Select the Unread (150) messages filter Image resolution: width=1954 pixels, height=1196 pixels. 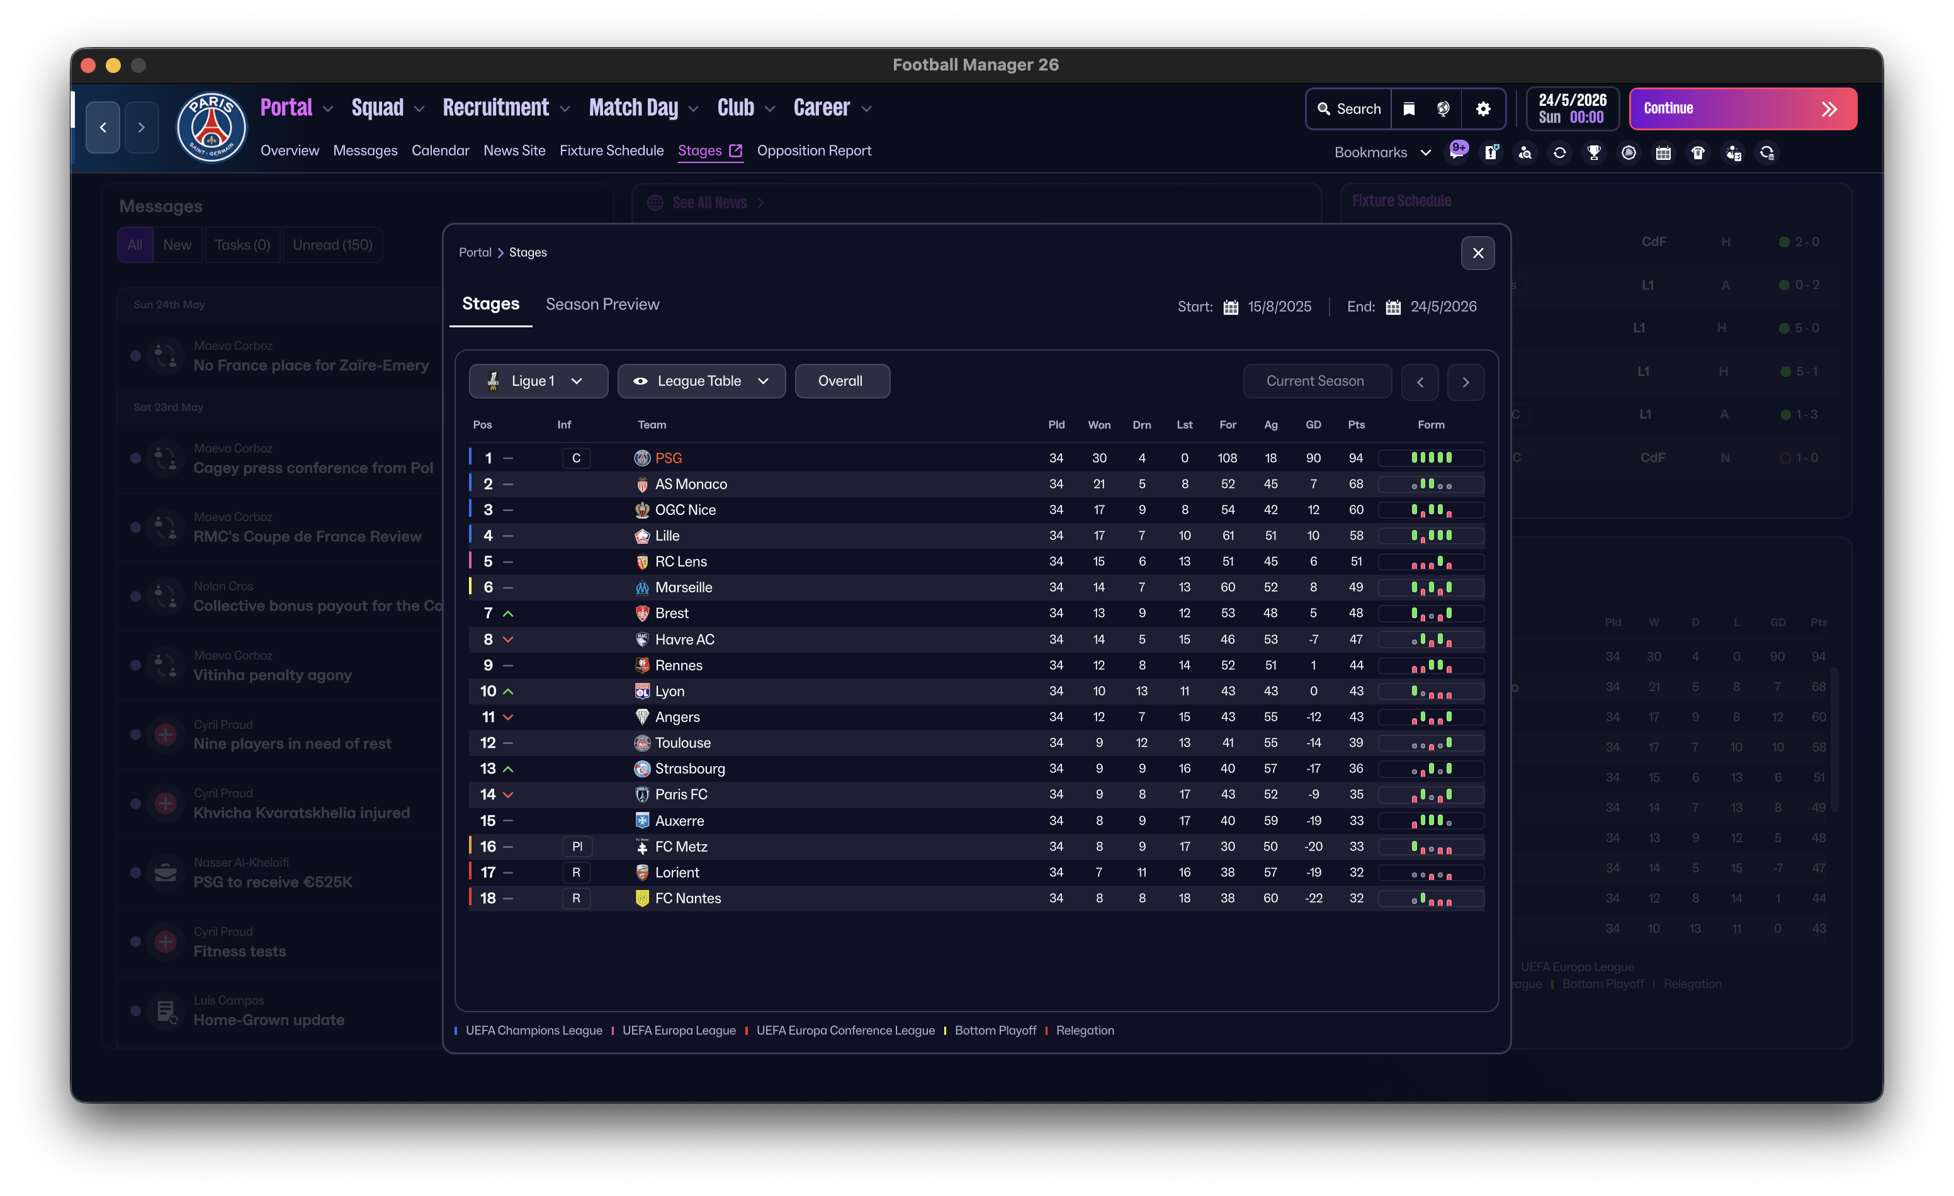point(332,245)
